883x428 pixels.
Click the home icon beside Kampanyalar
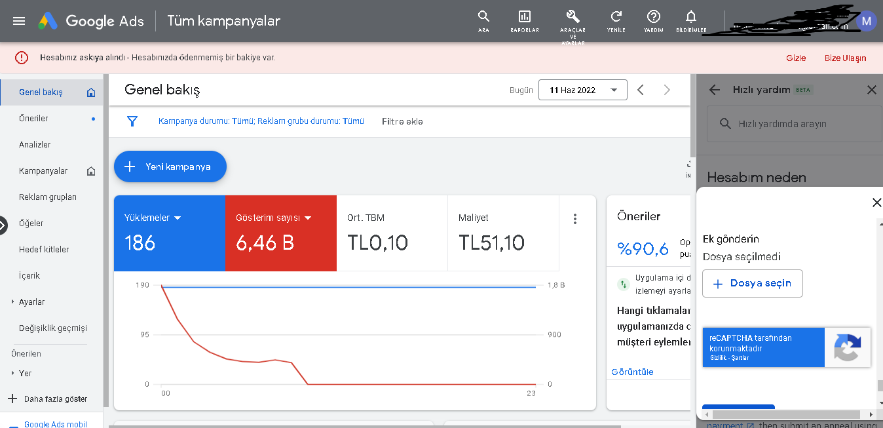[x=91, y=171]
